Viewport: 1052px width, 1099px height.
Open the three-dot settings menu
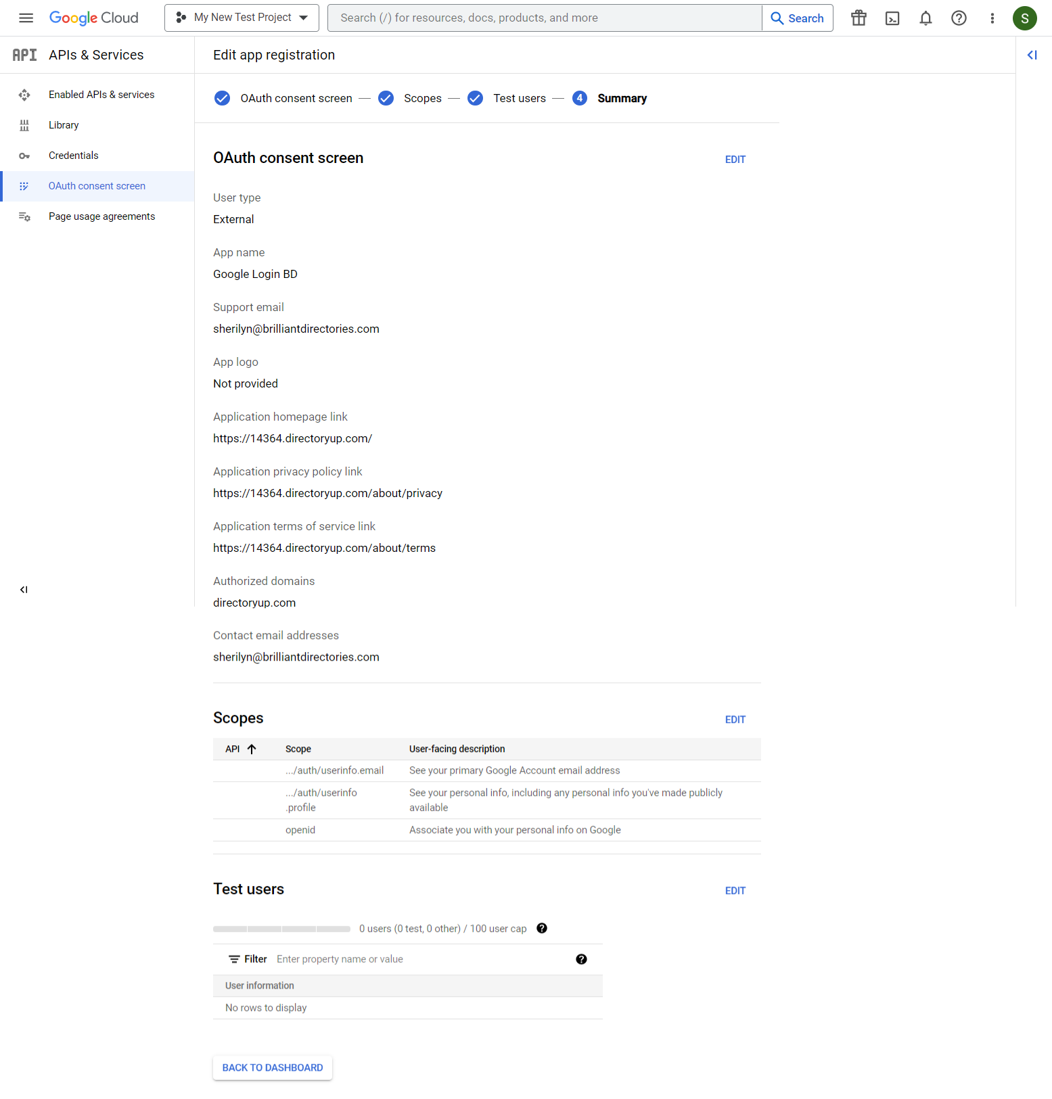[x=992, y=18]
